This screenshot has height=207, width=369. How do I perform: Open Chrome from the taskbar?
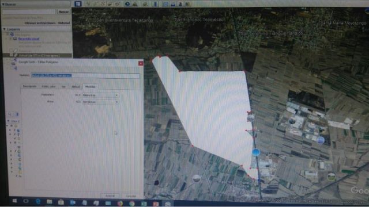(132, 203)
